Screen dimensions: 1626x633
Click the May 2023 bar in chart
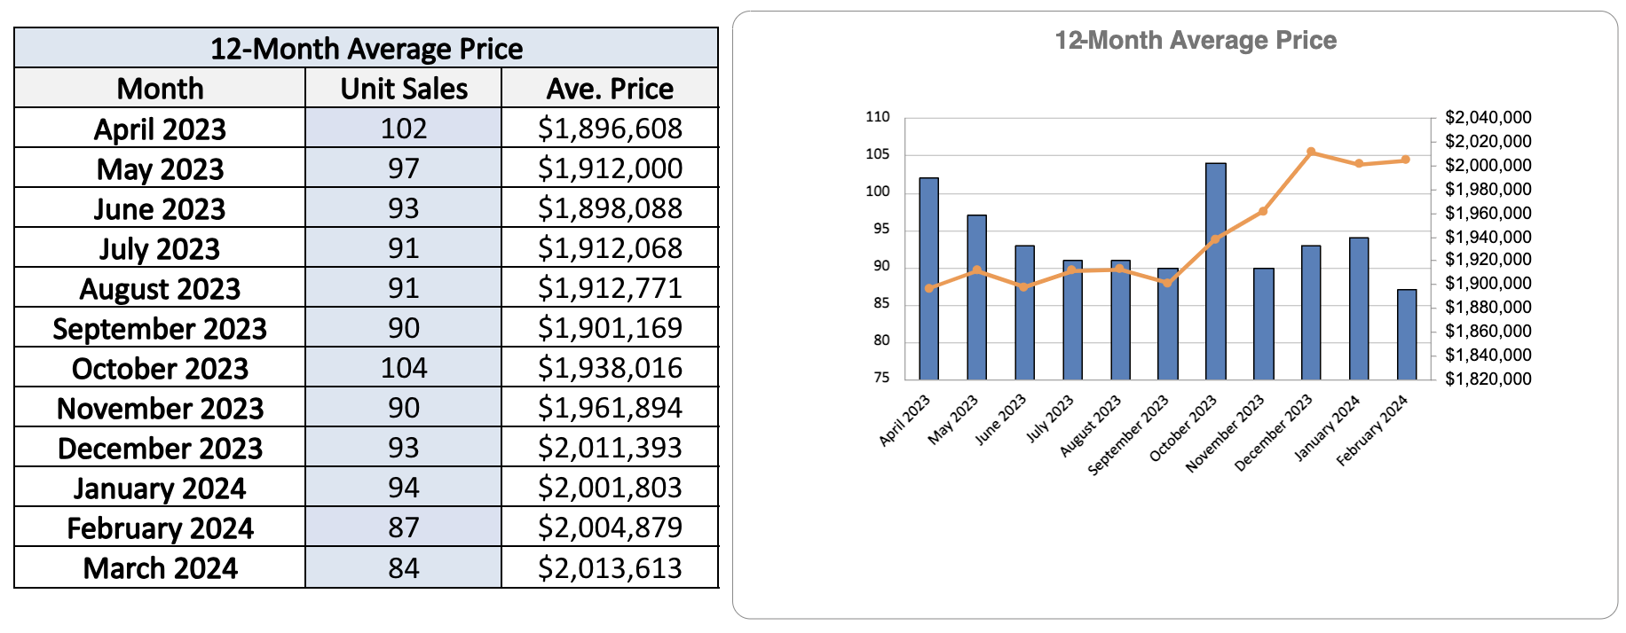[977, 297]
